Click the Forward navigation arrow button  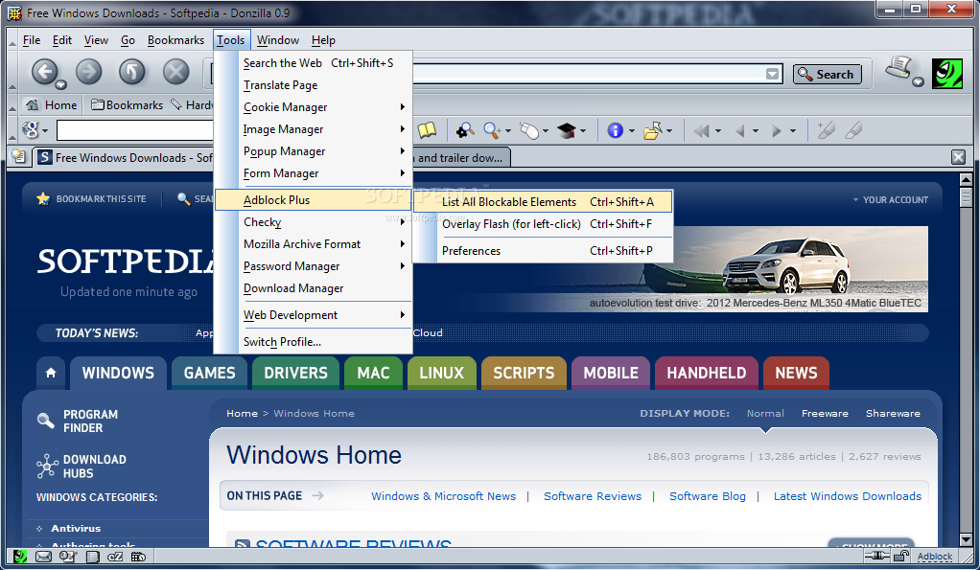click(89, 72)
